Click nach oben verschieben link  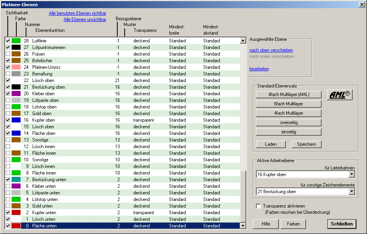point(271,50)
